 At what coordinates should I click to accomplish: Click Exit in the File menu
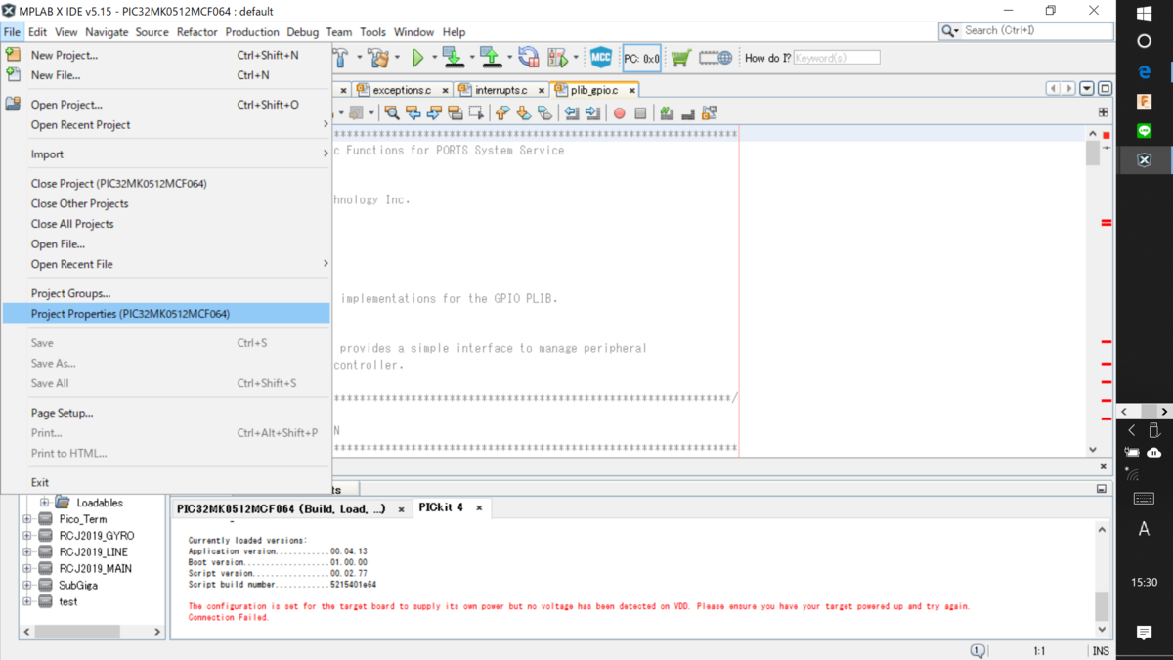(x=166, y=482)
